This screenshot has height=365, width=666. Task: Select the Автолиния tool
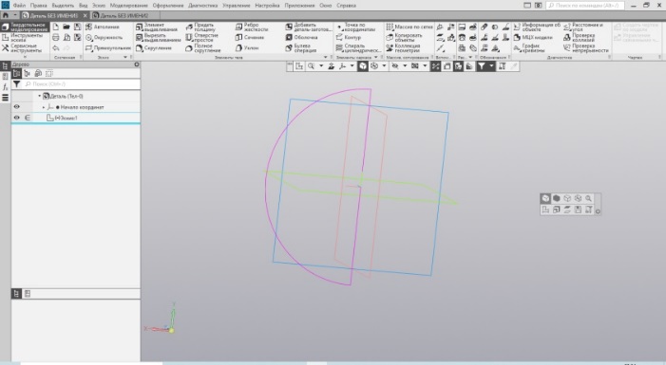click(103, 27)
